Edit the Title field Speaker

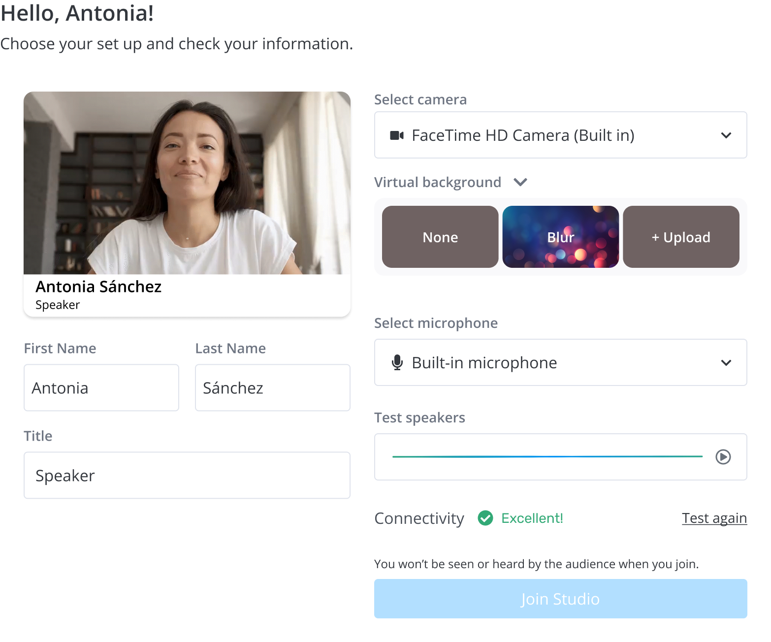click(187, 475)
